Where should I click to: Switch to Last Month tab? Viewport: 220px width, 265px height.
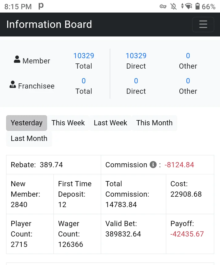pyautogui.click(x=29, y=138)
